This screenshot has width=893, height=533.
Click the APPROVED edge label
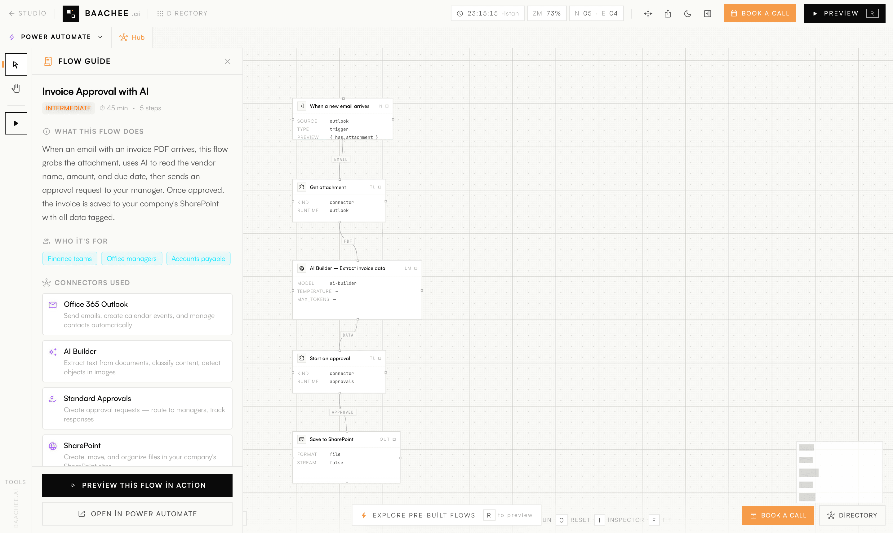342,412
